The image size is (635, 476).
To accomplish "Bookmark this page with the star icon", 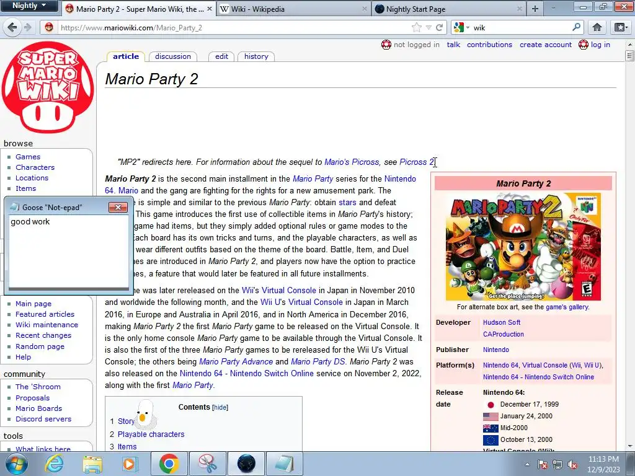I will coord(416,27).
